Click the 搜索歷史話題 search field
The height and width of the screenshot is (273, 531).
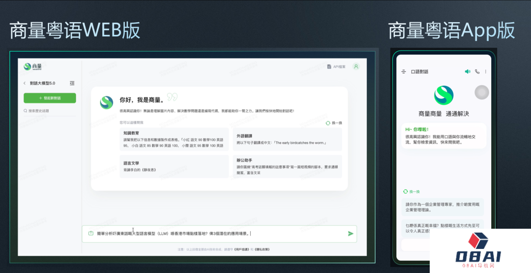[x=50, y=111]
